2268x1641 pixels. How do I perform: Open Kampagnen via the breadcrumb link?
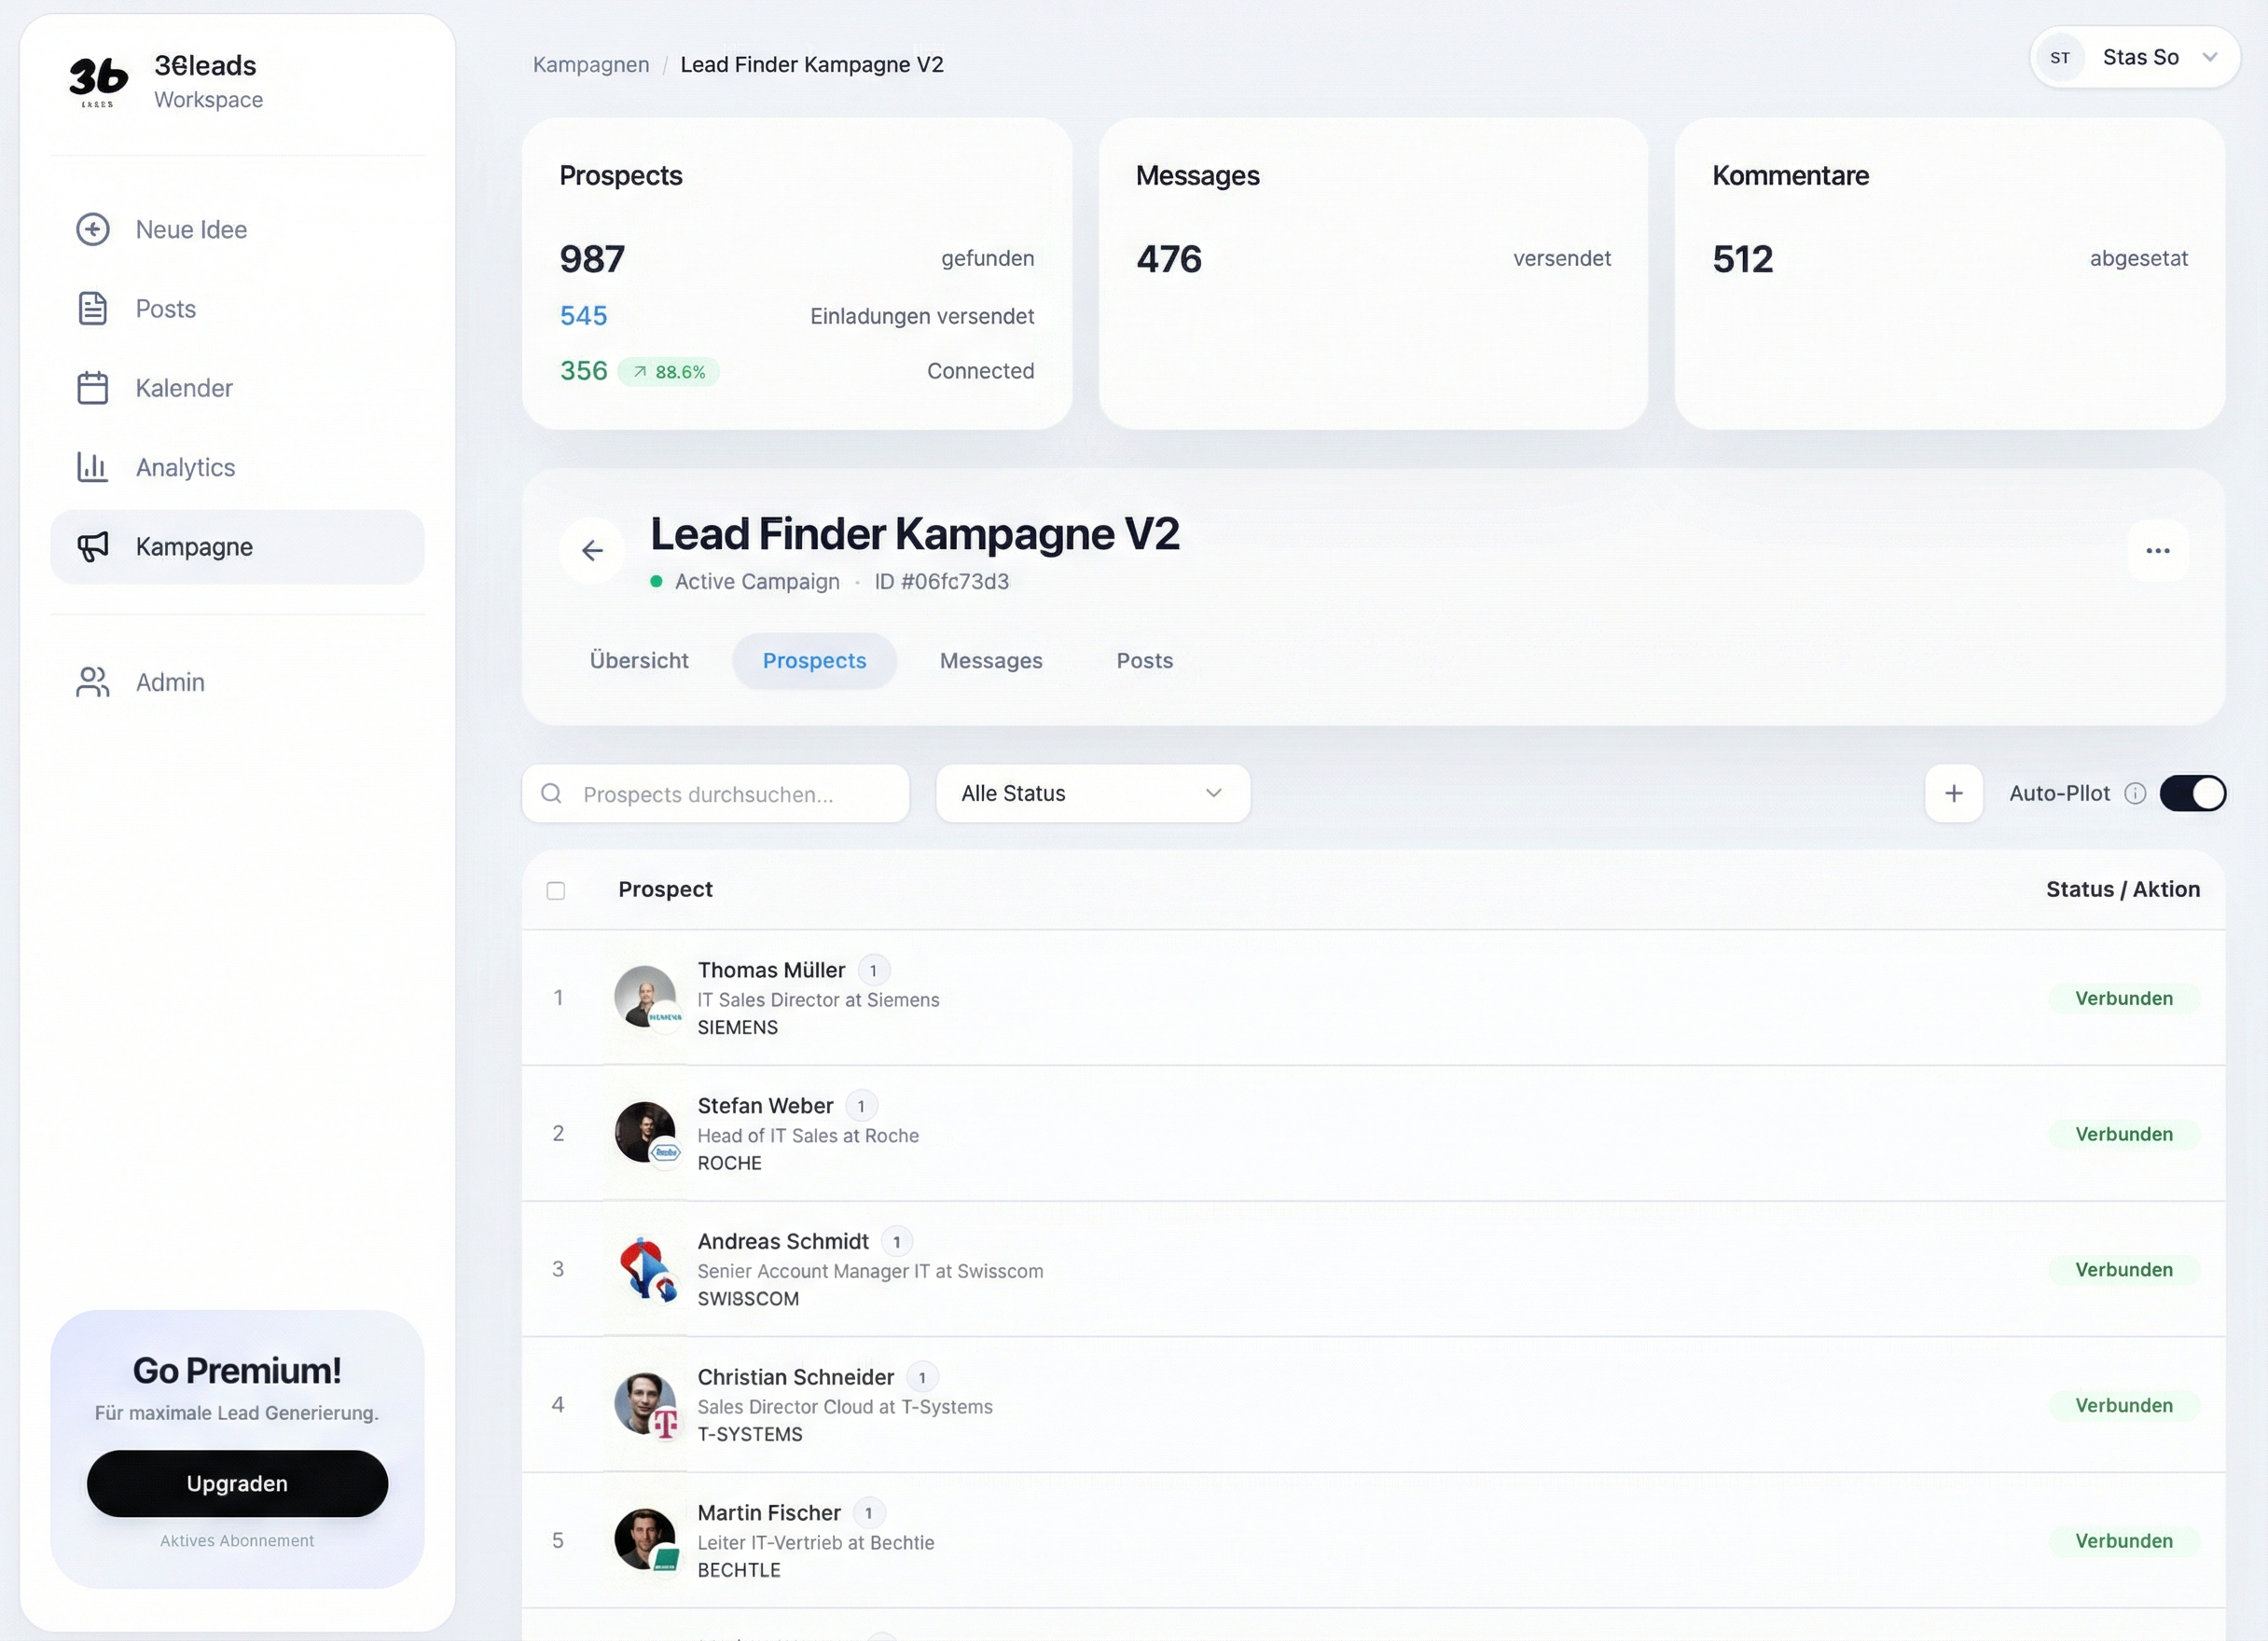coord(590,64)
